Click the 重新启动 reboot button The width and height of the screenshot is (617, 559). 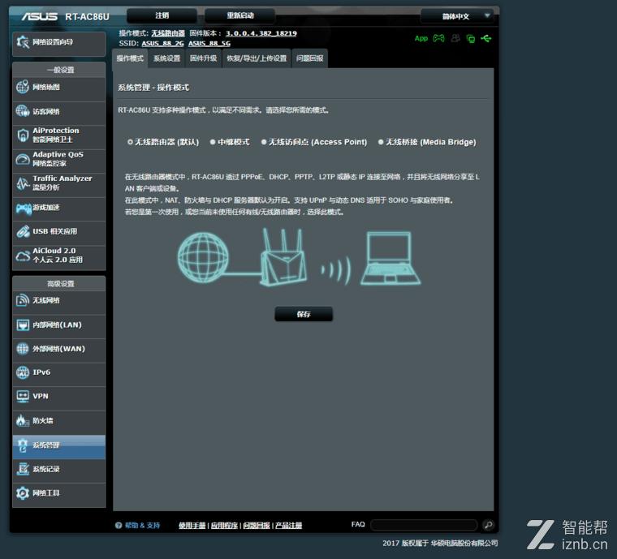pyautogui.click(x=240, y=15)
